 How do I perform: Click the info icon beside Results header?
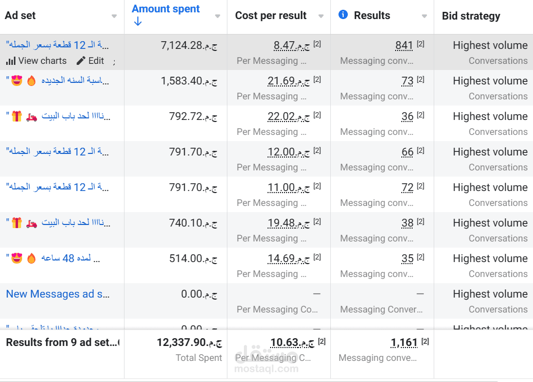coord(343,15)
